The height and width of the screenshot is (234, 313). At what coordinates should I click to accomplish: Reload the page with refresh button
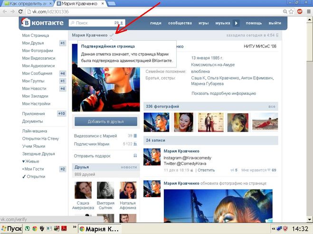point(20,11)
